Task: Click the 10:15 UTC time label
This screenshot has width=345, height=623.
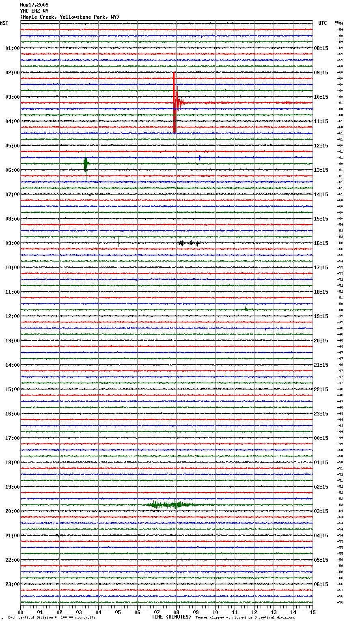Action: click(x=321, y=97)
